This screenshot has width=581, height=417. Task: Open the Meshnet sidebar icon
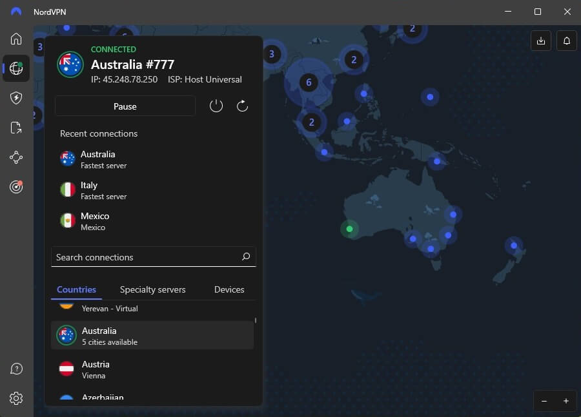16,157
